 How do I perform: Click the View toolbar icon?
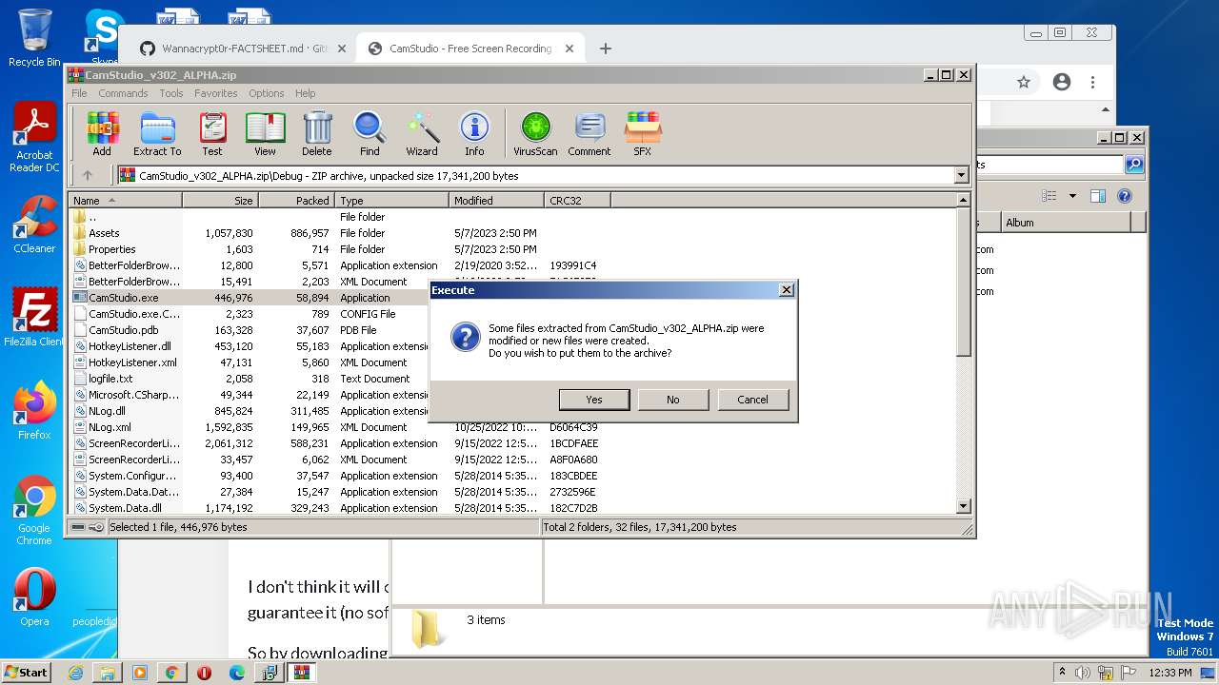(265, 134)
